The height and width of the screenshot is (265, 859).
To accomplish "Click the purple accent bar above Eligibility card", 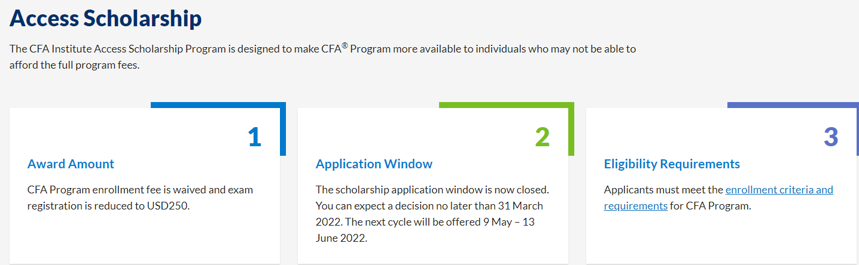I will point(792,105).
